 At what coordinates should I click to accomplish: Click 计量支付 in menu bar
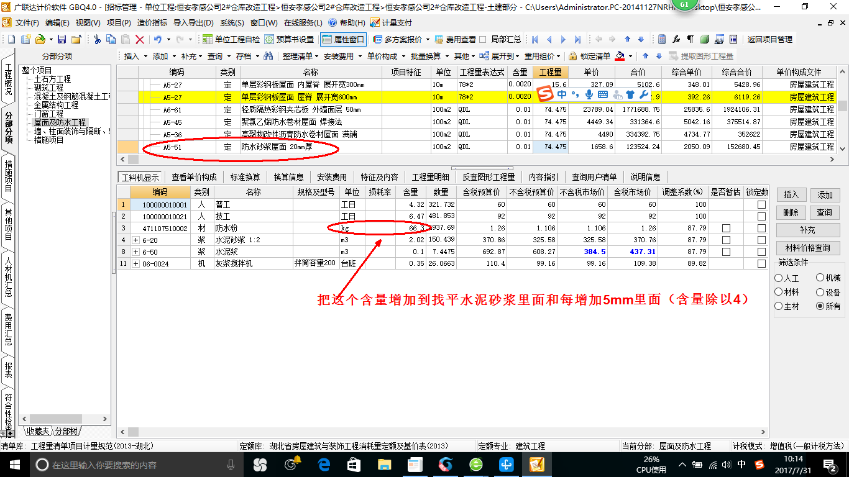pos(391,22)
